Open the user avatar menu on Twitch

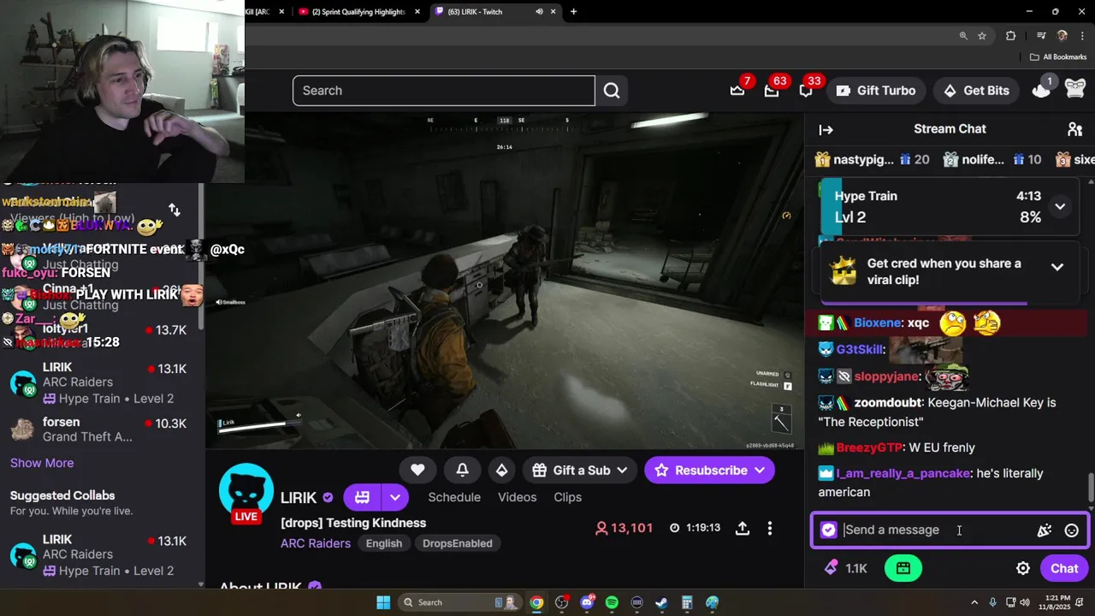(1075, 89)
